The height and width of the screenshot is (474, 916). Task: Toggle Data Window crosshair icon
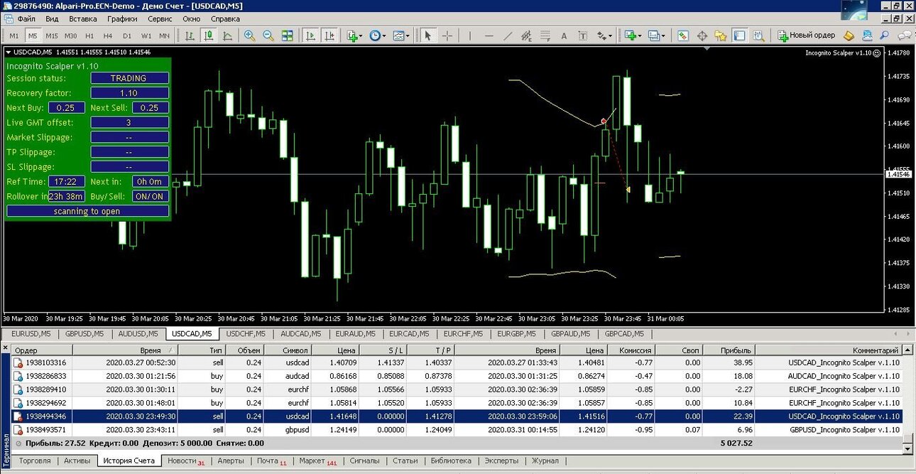[x=702, y=36]
